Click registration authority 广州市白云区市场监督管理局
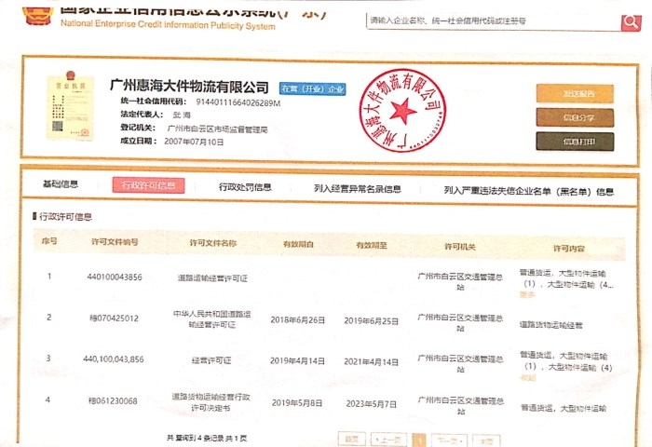Image resolution: width=652 pixels, height=447 pixels. coord(217,129)
